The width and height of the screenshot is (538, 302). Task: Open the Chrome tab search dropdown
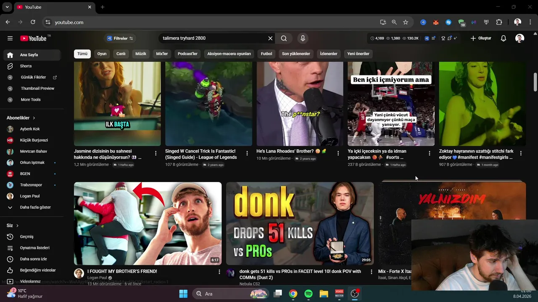[x=7, y=7]
